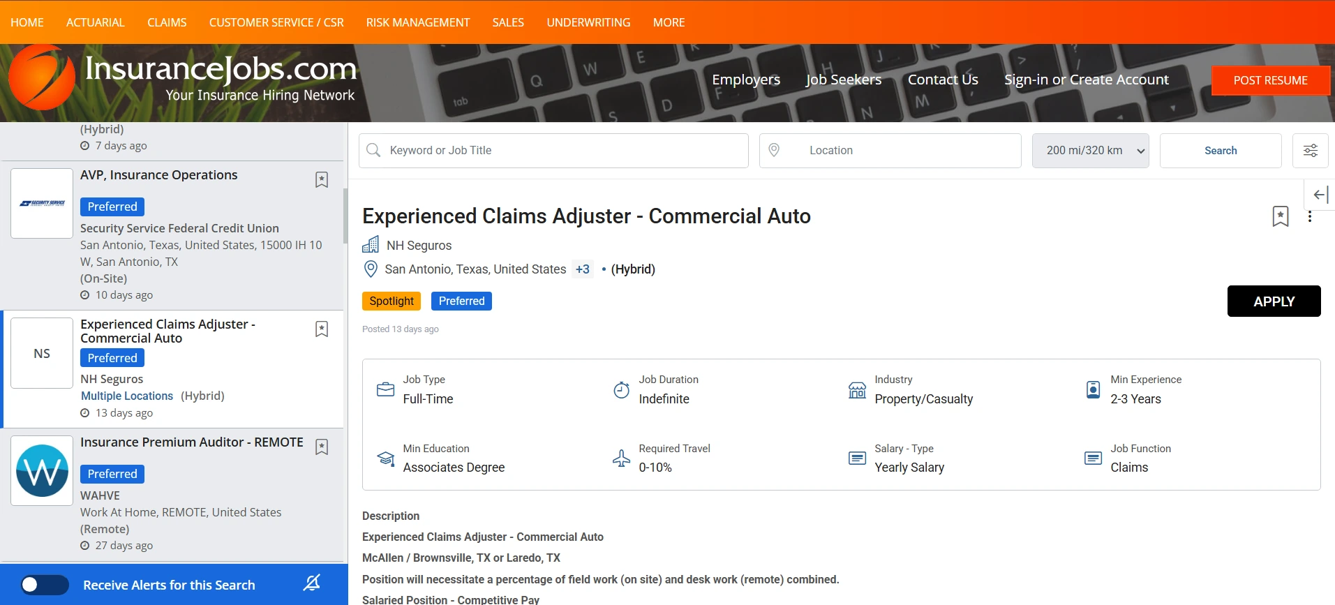
Task: Open the 200 mi/320 km radius dropdown
Action: pyautogui.click(x=1091, y=151)
